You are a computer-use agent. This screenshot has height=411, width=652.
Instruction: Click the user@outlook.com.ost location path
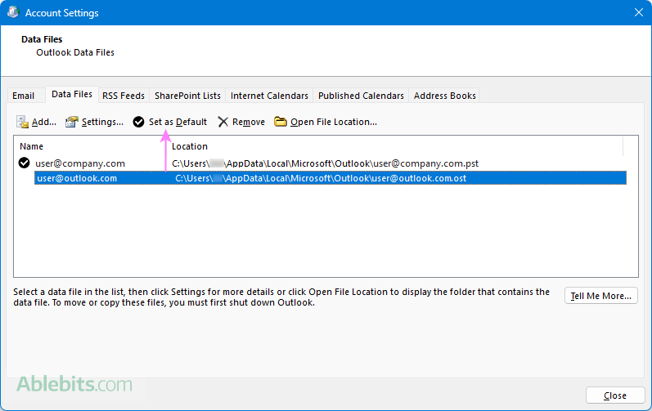[x=321, y=178]
